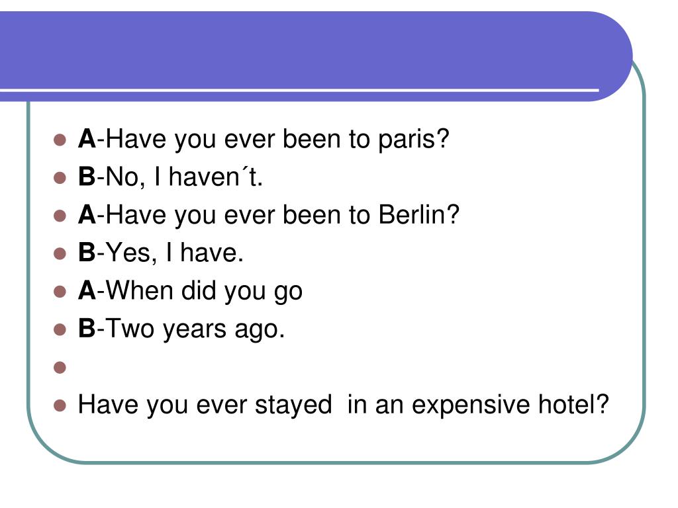Click the empty bullet with no text
The height and width of the screenshot is (508, 678).
pyautogui.click(x=60, y=368)
